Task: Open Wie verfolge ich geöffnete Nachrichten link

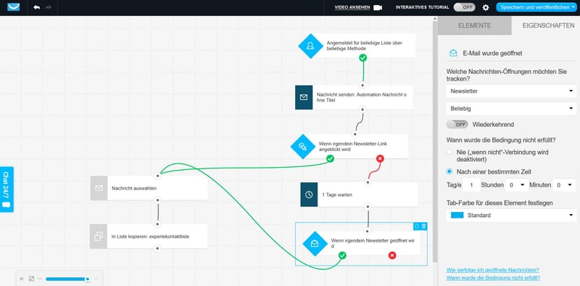Action: pos(493,270)
